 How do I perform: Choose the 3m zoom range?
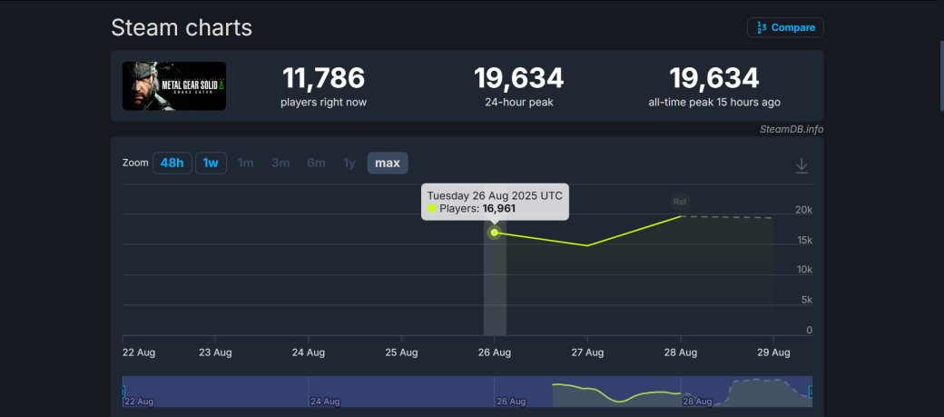280,164
